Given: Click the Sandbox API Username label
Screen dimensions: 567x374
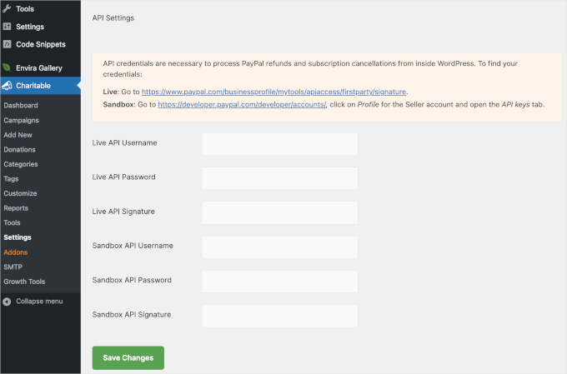Looking at the screenshot, I should 133,246.
